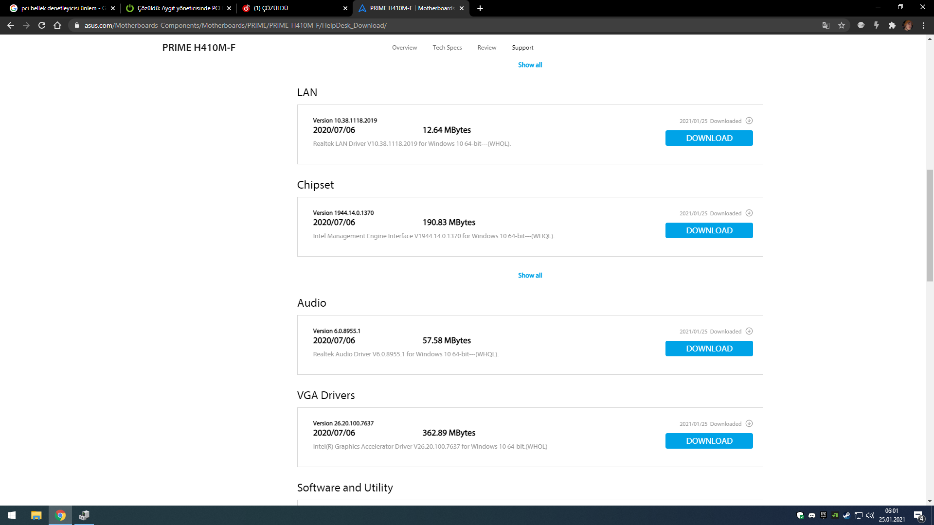934x525 pixels.
Task: Open File Explorer from the taskbar
Action: [x=36, y=515]
